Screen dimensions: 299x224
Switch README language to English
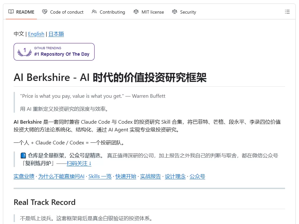coord(36,34)
